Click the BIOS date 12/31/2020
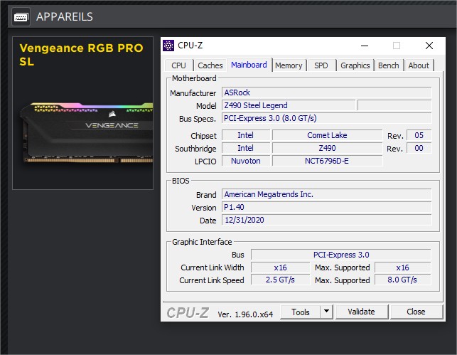 (x=326, y=221)
